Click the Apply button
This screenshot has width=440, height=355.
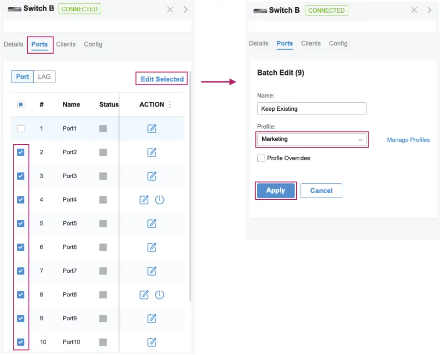tap(275, 190)
